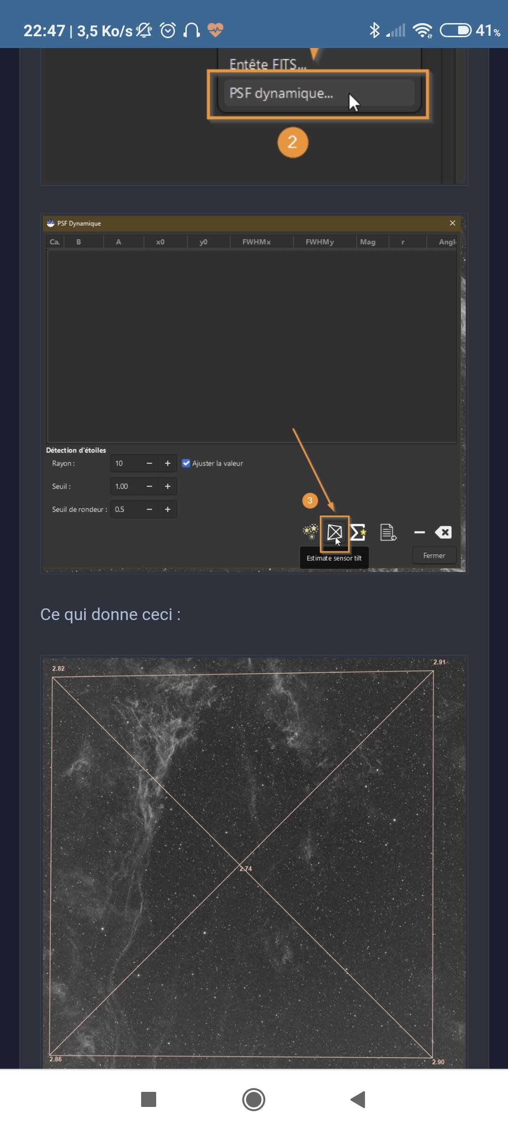
Task: Tap the headphones status icon
Action: 191,31
